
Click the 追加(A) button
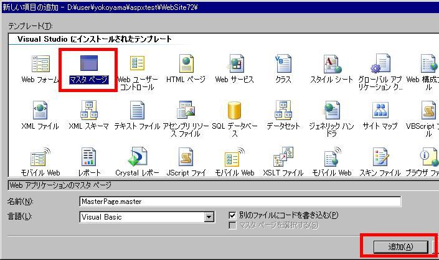pos(401,246)
